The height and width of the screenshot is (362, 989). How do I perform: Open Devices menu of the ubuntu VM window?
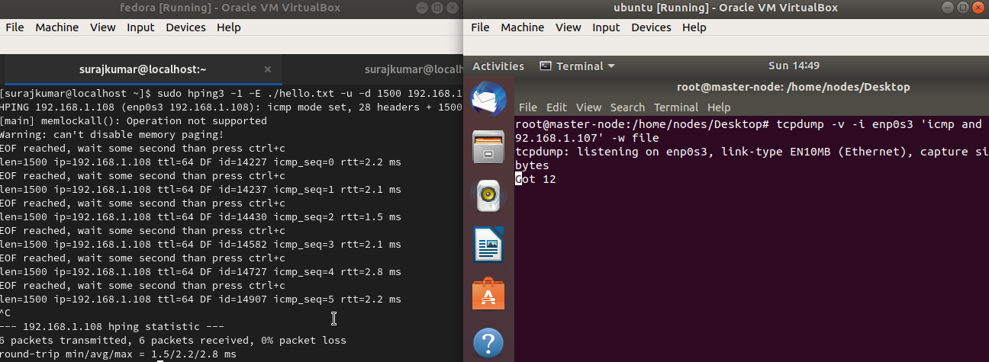(651, 27)
